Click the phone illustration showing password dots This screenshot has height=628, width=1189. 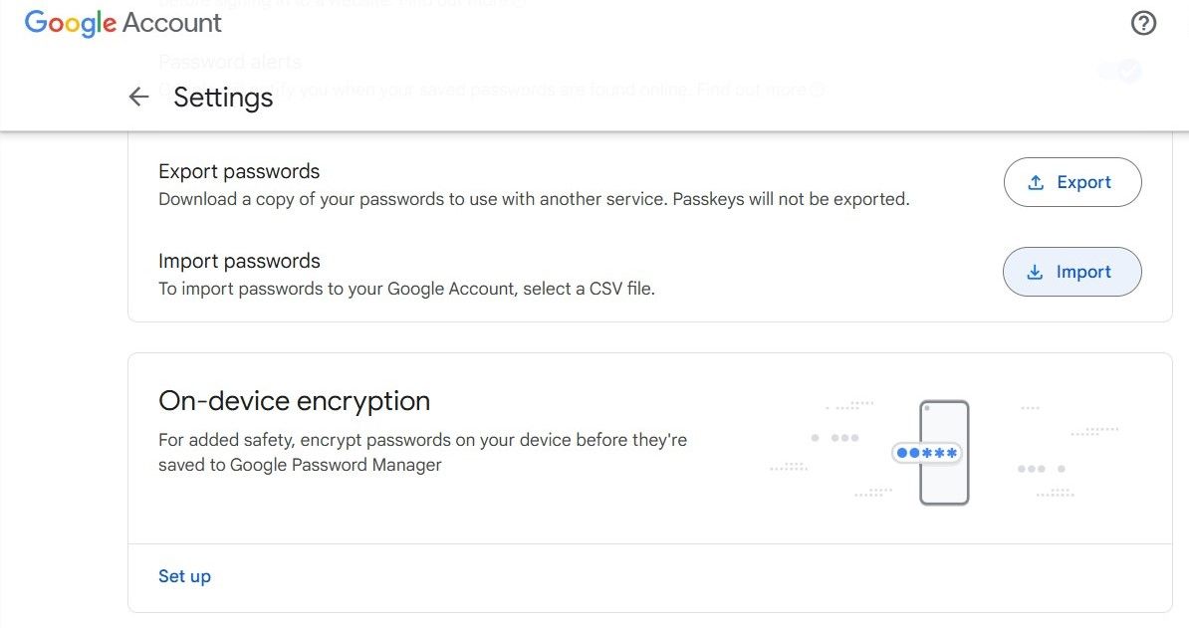click(x=940, y=453)
